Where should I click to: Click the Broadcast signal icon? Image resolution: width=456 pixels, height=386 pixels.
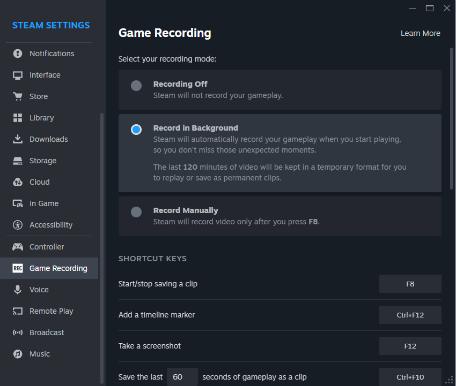18,332
